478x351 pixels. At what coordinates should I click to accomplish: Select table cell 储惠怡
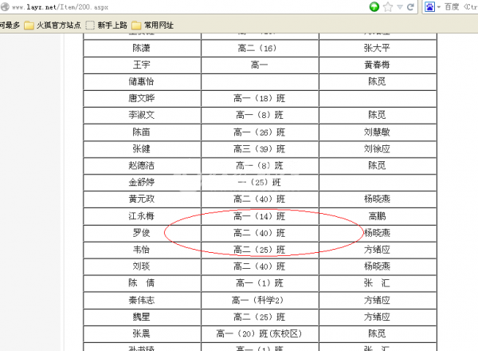point(142,81)
